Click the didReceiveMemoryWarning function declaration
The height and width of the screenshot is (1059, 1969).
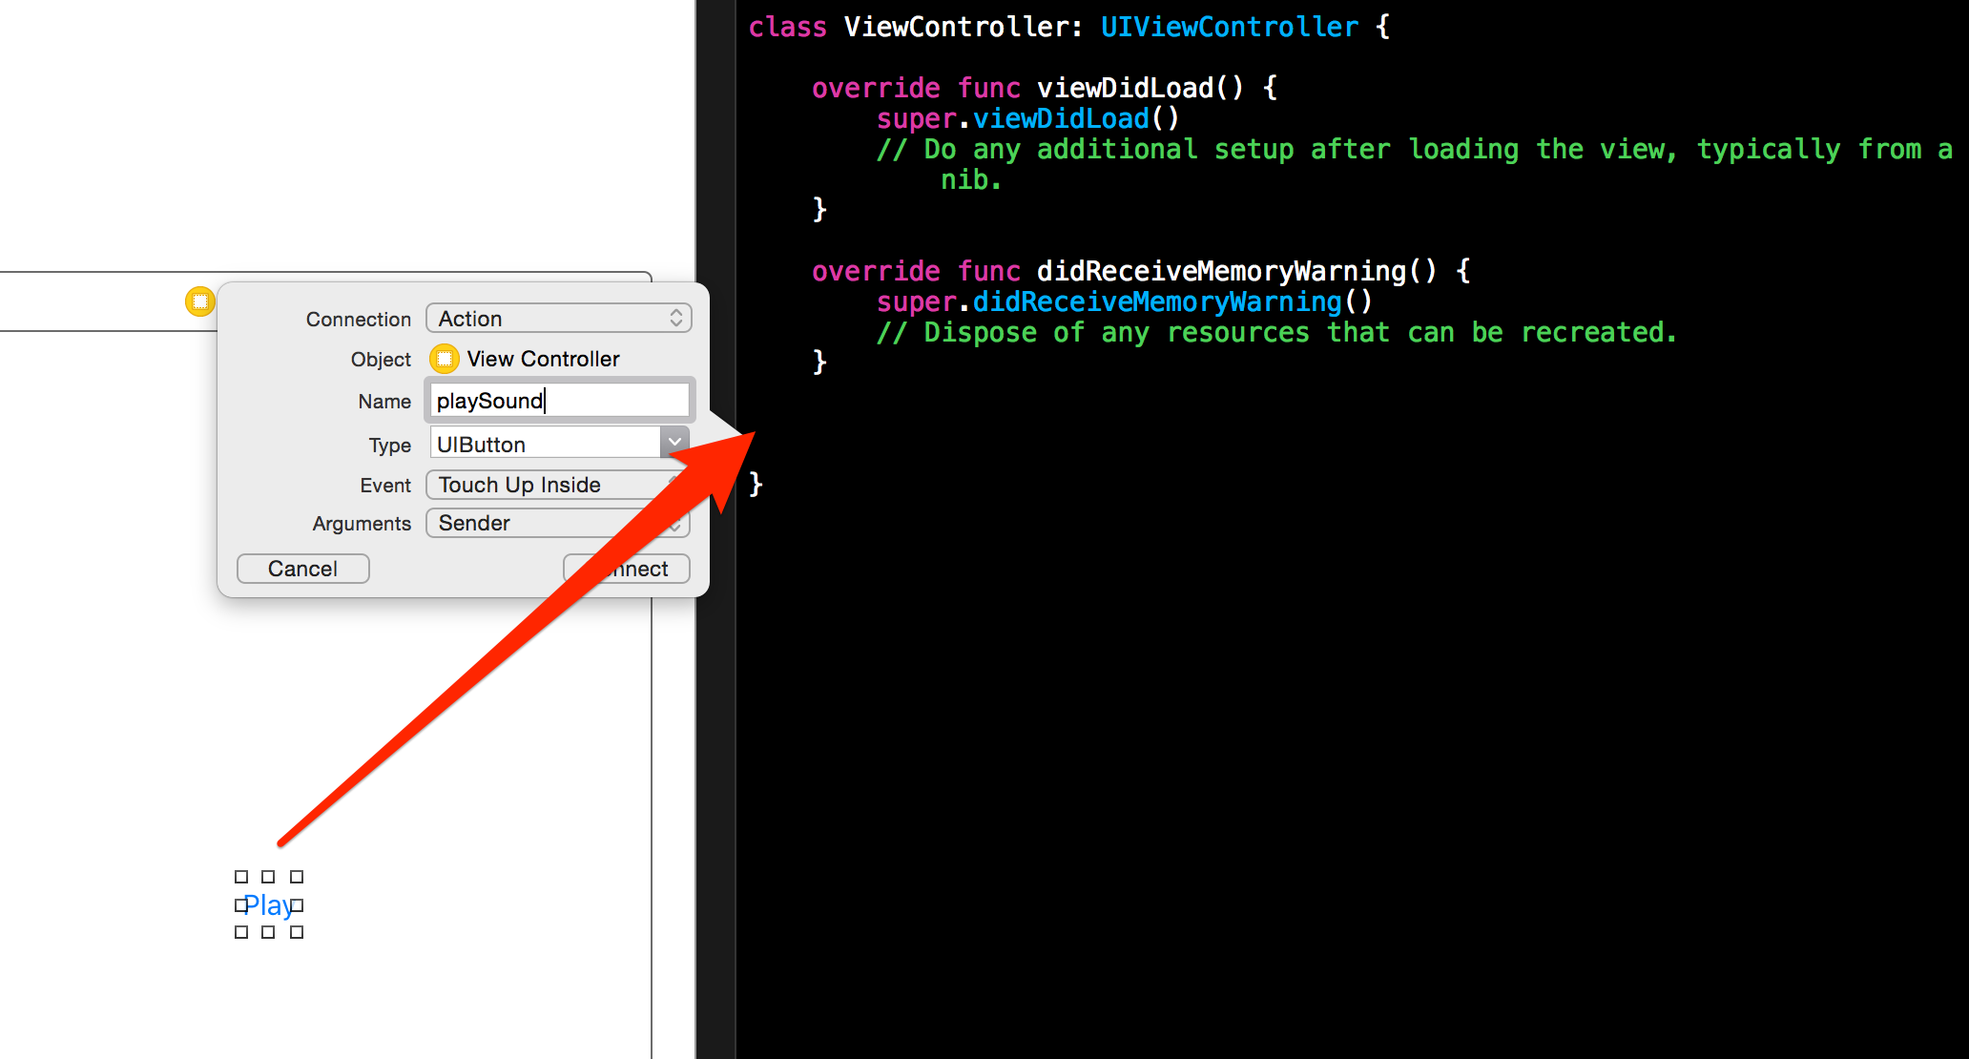tap(1221, 271)
